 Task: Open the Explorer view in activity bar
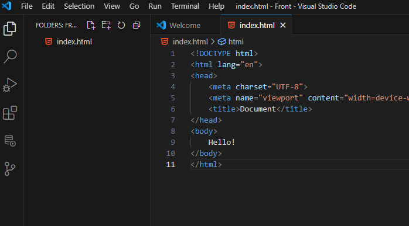tap(10, 29)
